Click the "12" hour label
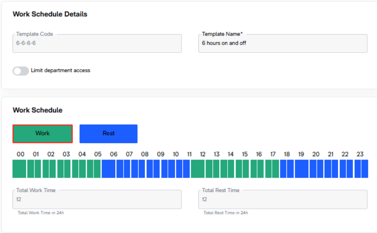 coord(202,154)
